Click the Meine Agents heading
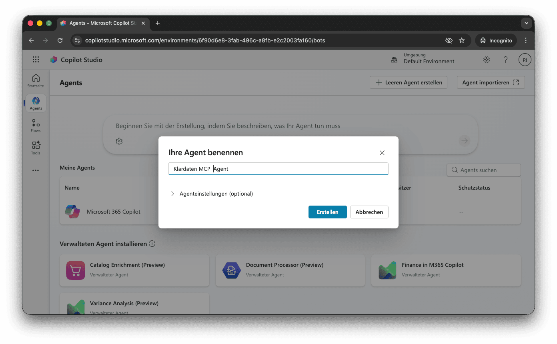Viewport: 557px width, 344px height. point(77,168)
